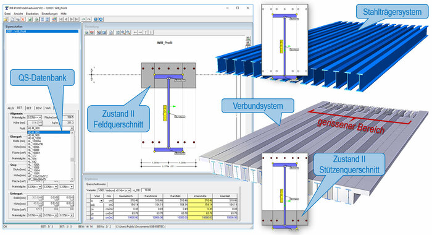Jump to first record navigation arrow
The width and height of the screenshot is (432, 235).
(61, 19)
